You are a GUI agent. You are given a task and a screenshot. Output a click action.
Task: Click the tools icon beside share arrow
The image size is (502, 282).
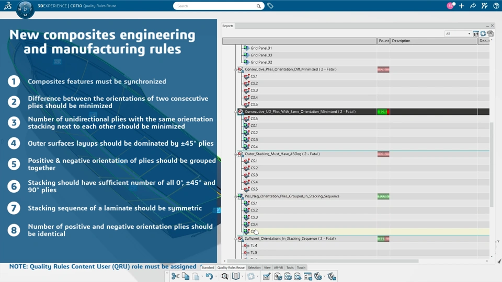pos(484,6)
